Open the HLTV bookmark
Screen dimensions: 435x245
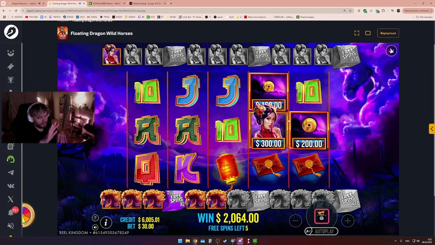pyautogui.click(x=80, y=17)
